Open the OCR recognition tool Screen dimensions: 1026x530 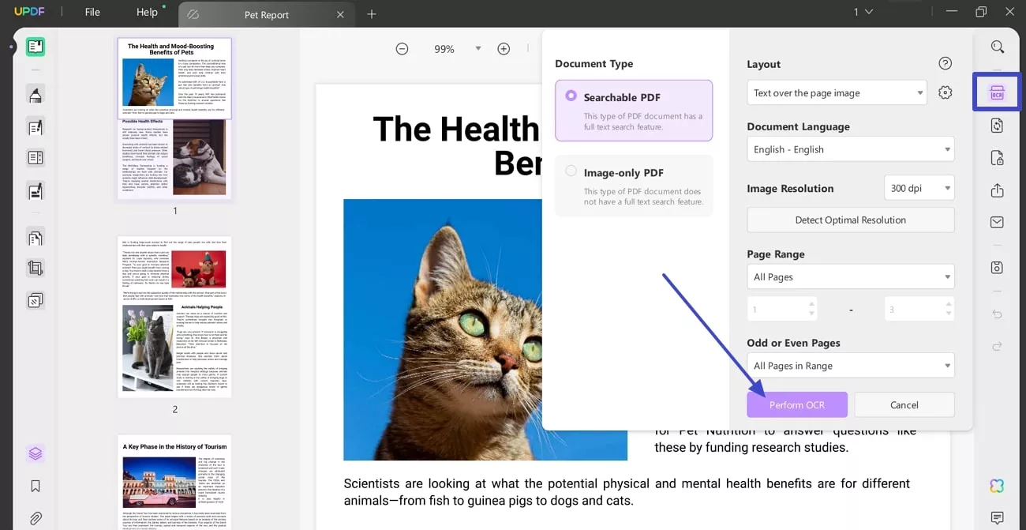click(997, 92)
